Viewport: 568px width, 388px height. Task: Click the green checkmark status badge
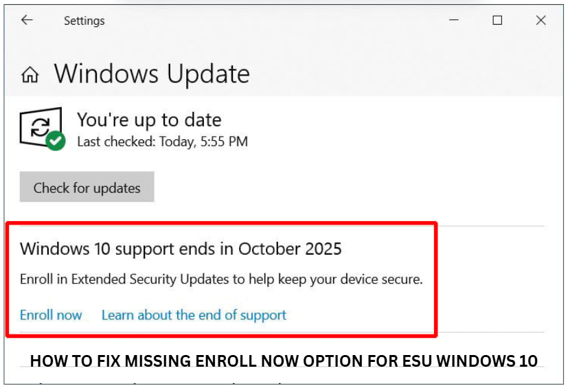[x=56, y=141]
